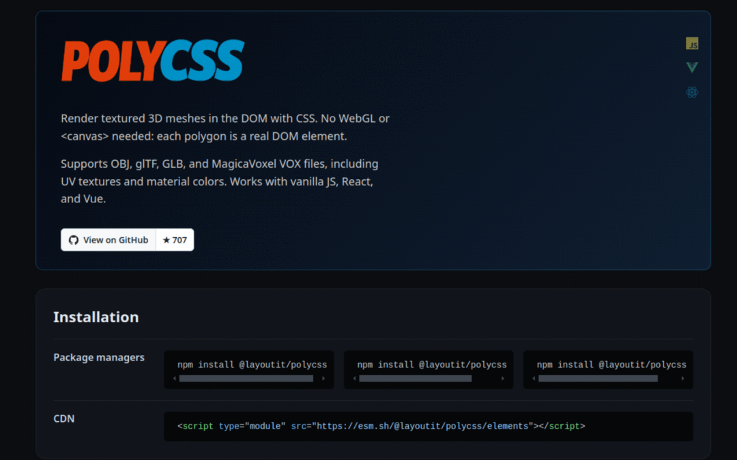Click right scroll arrow of last npm block

coord(683,378)
